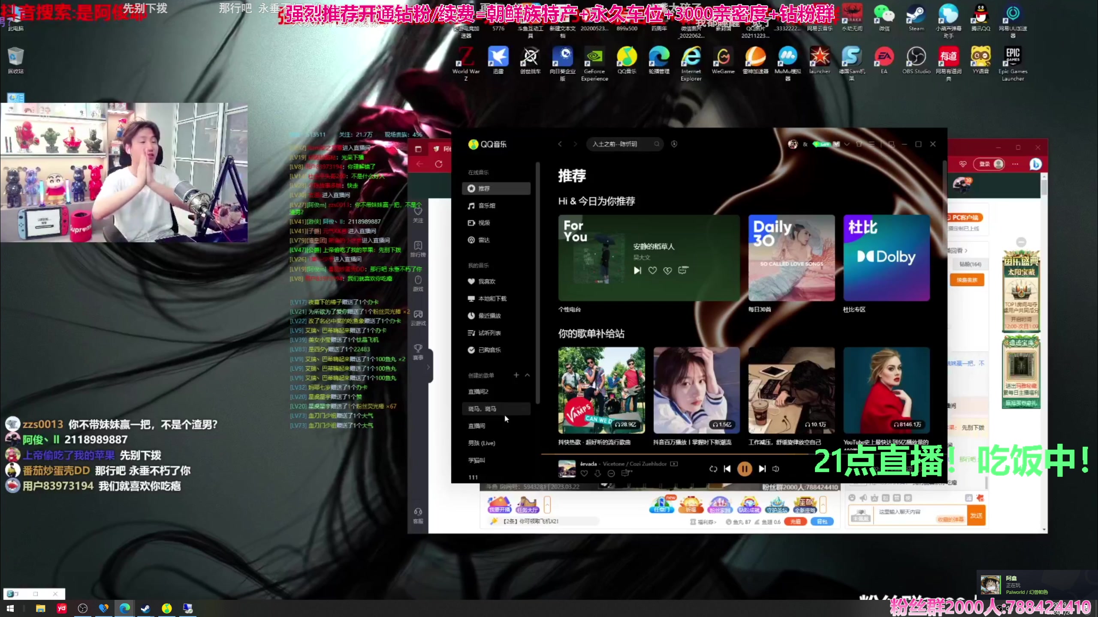Click the playback progress bar
The image size is (1098, 617).
[x=686, y=454]
